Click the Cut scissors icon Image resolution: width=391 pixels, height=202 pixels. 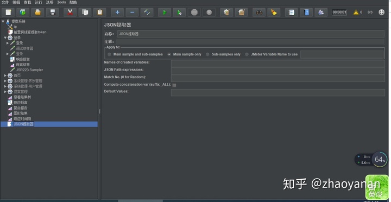point(70,12)
